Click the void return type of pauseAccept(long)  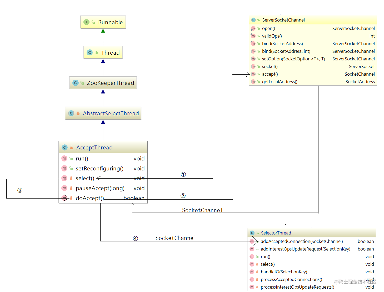pos(139,188)
